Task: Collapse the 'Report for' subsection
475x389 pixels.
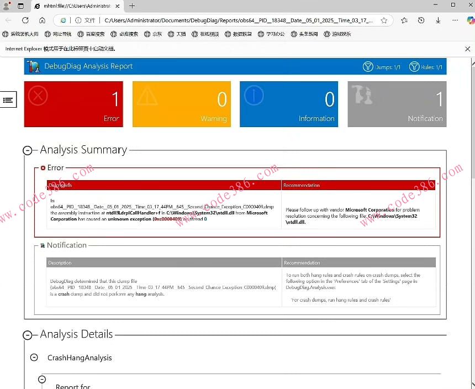Action: point(42,379)
